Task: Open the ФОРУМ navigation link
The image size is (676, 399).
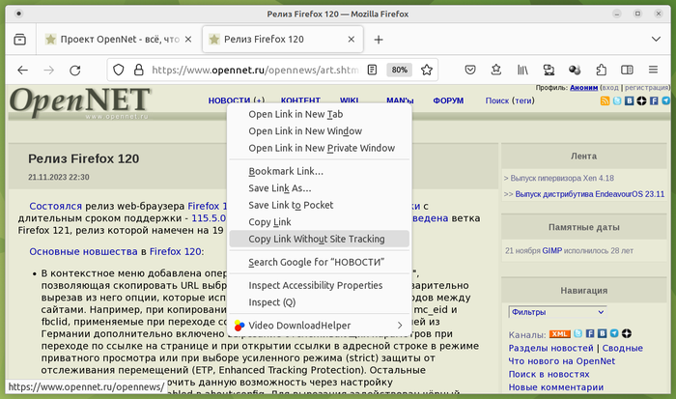Action: 448,100
